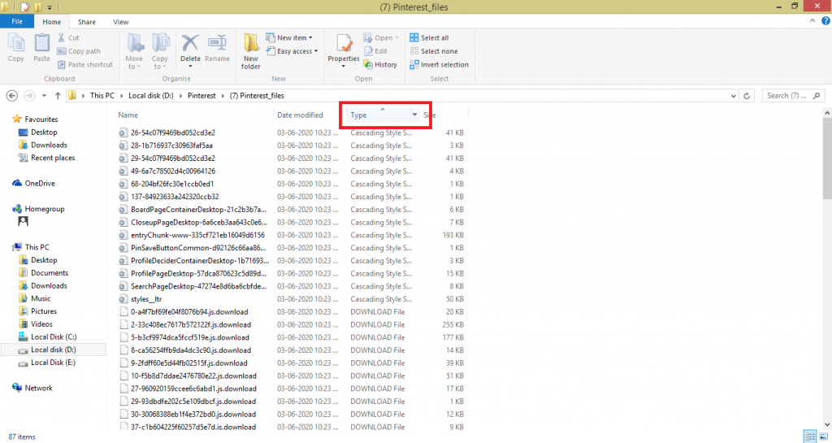
Task: Switch to the View ribbon tab
Action: 120,22
